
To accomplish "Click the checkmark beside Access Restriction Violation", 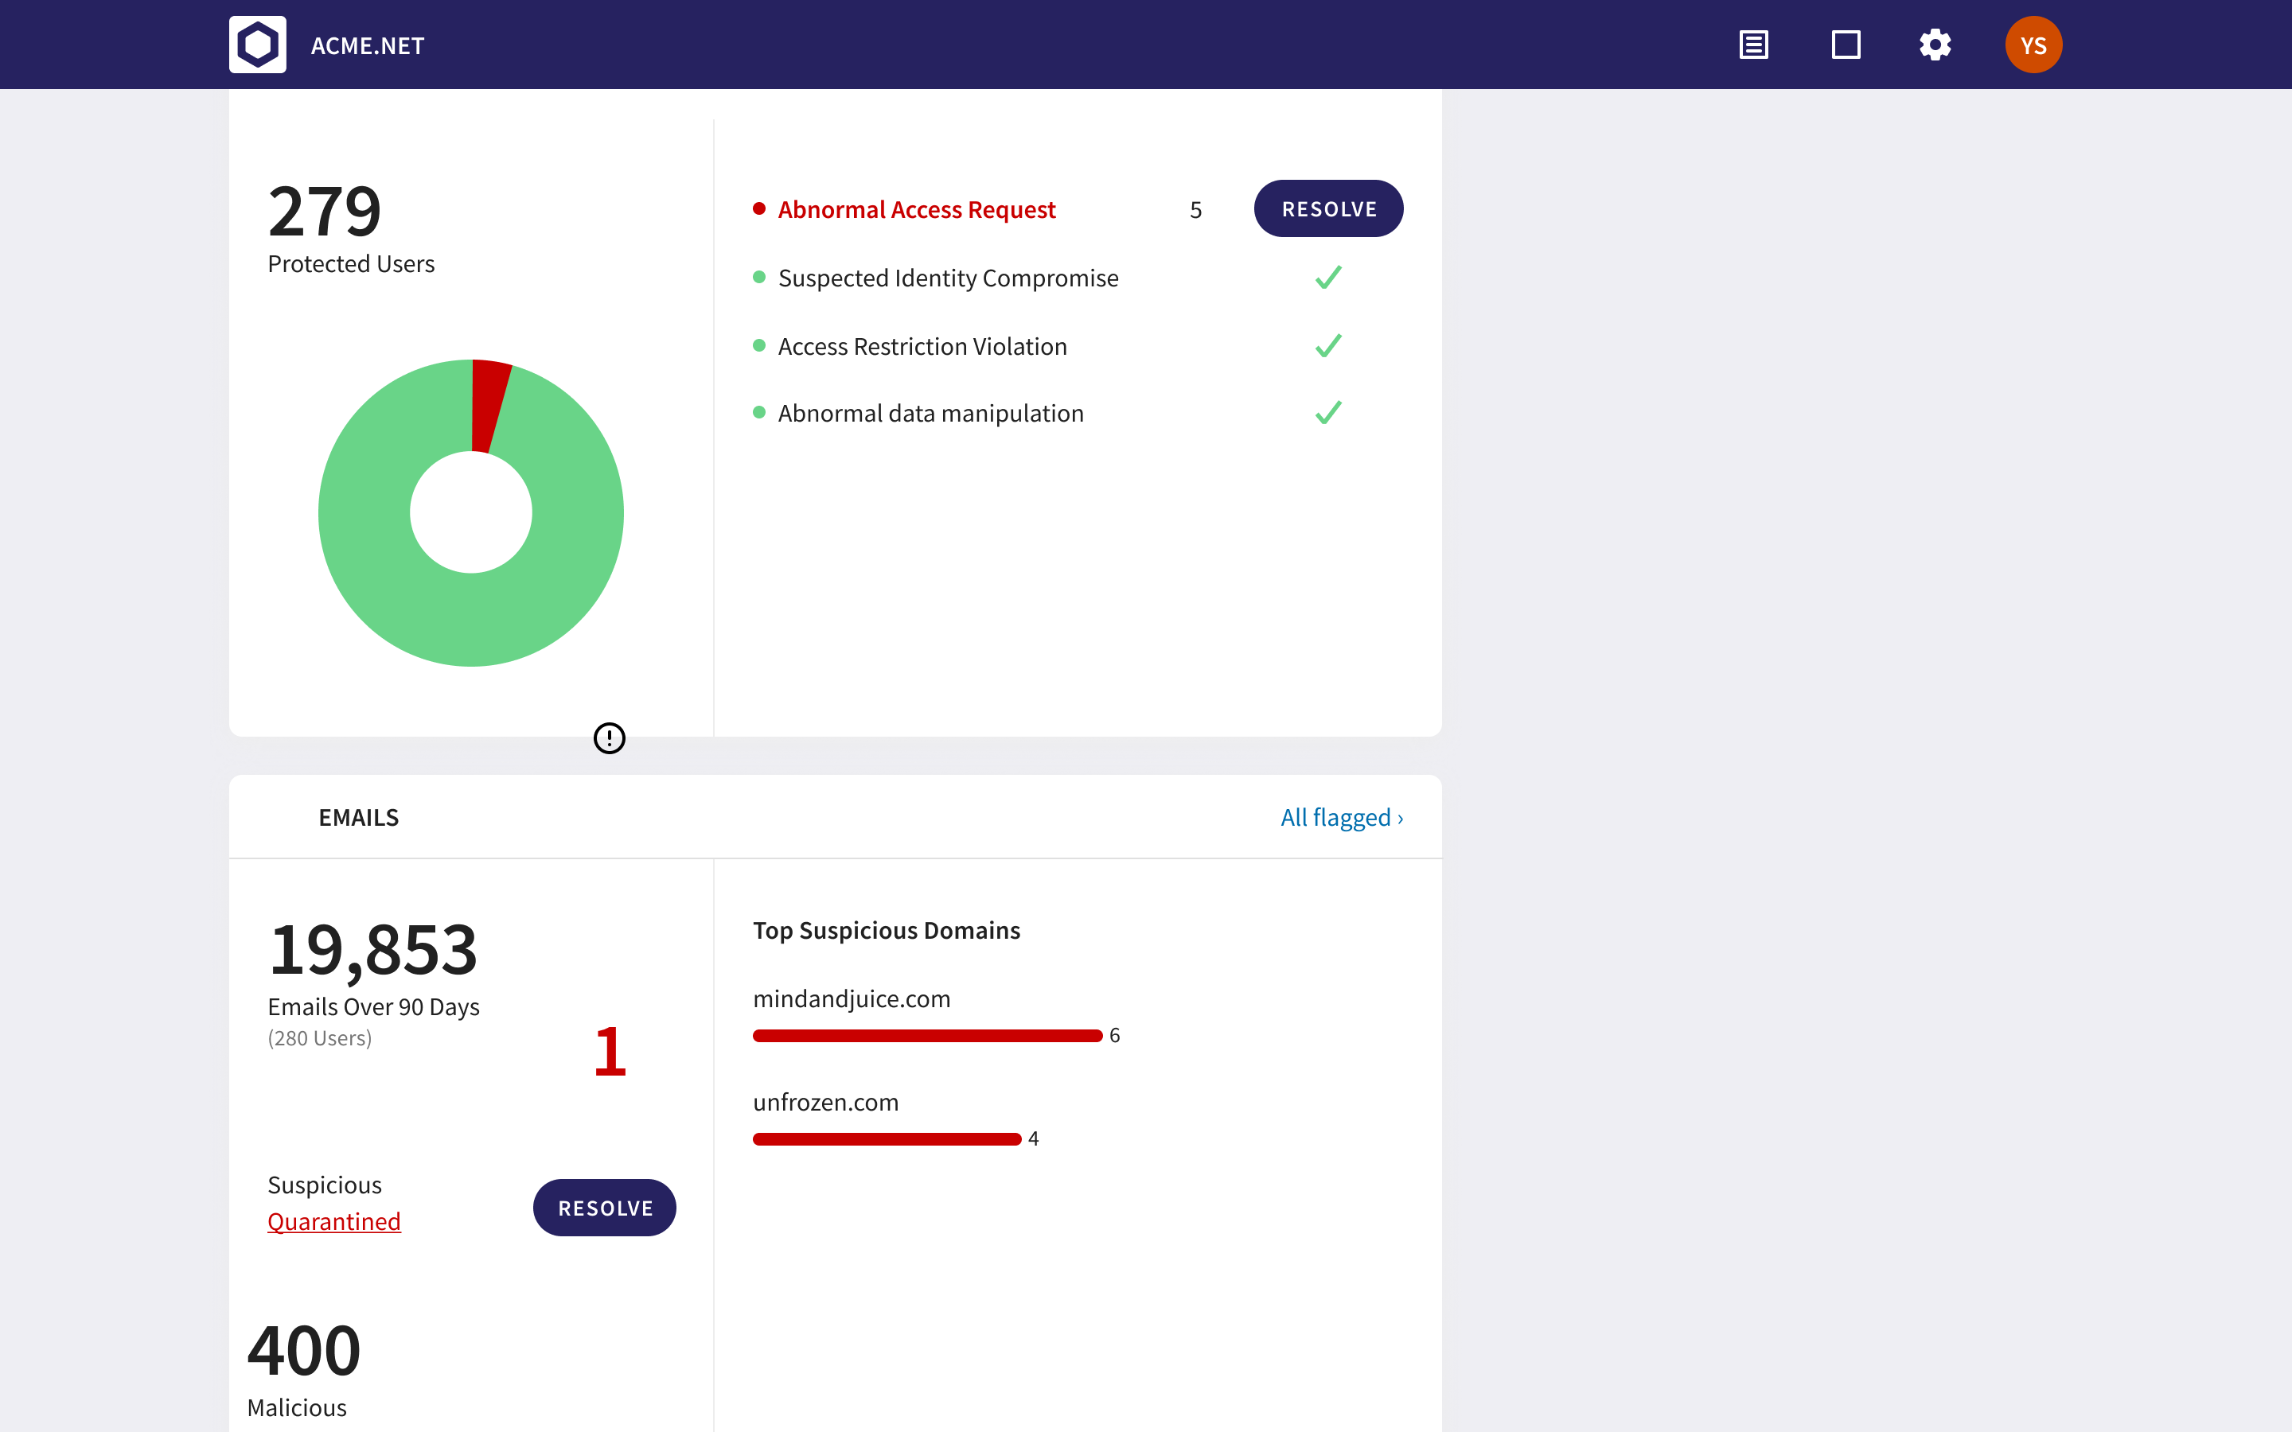I will pos(1327,346).
